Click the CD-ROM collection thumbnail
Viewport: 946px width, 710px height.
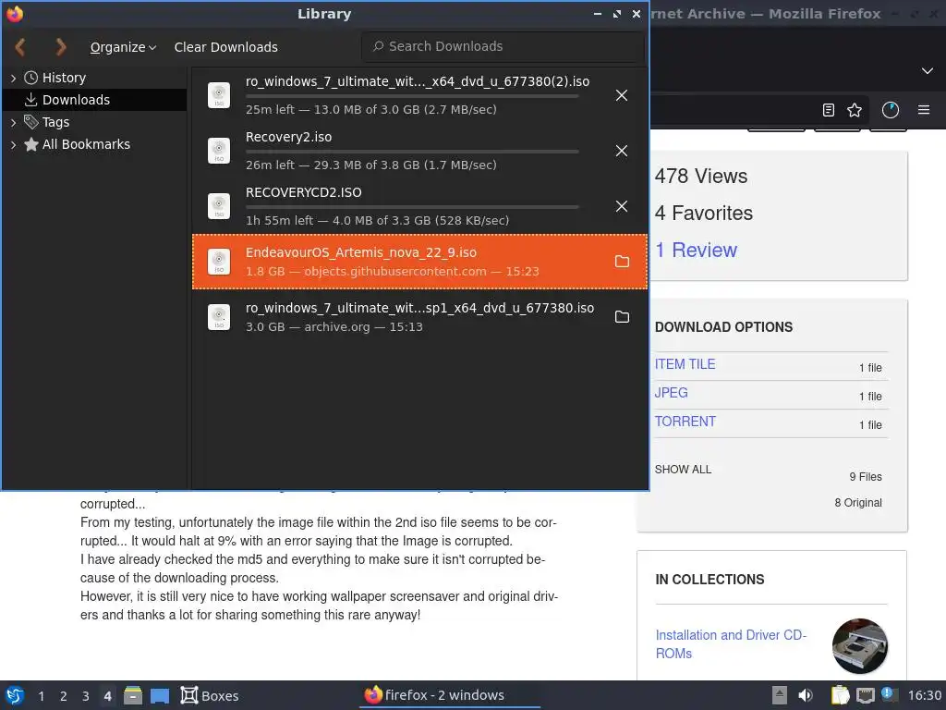click(860, 645)
